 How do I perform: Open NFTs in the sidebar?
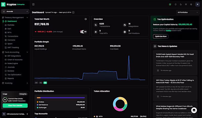pyautogui.click(x=9, y=33)
